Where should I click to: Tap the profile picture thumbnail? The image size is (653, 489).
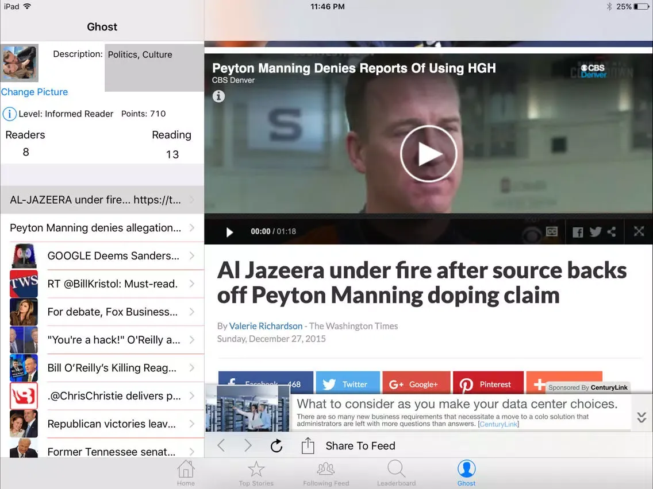(x=20, y=63)
